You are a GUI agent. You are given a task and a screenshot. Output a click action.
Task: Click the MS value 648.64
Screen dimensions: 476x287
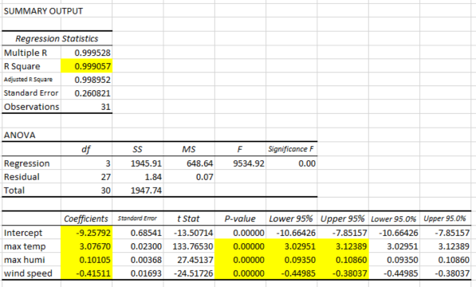pyautogui.click(x=200, y=163)
